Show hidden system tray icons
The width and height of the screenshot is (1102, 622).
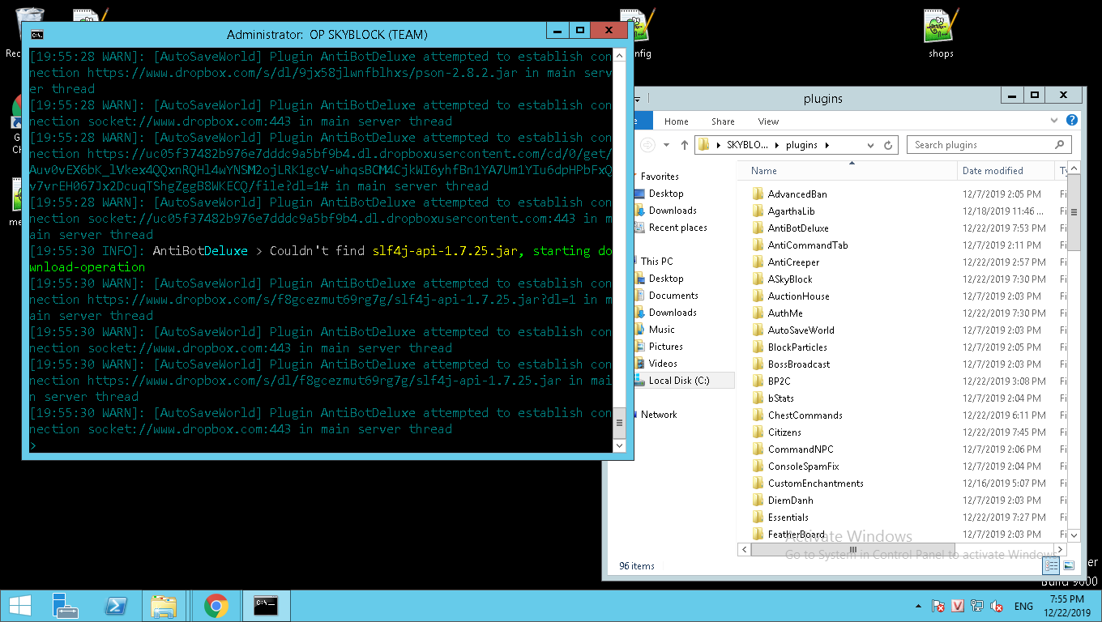pos(918,606)
